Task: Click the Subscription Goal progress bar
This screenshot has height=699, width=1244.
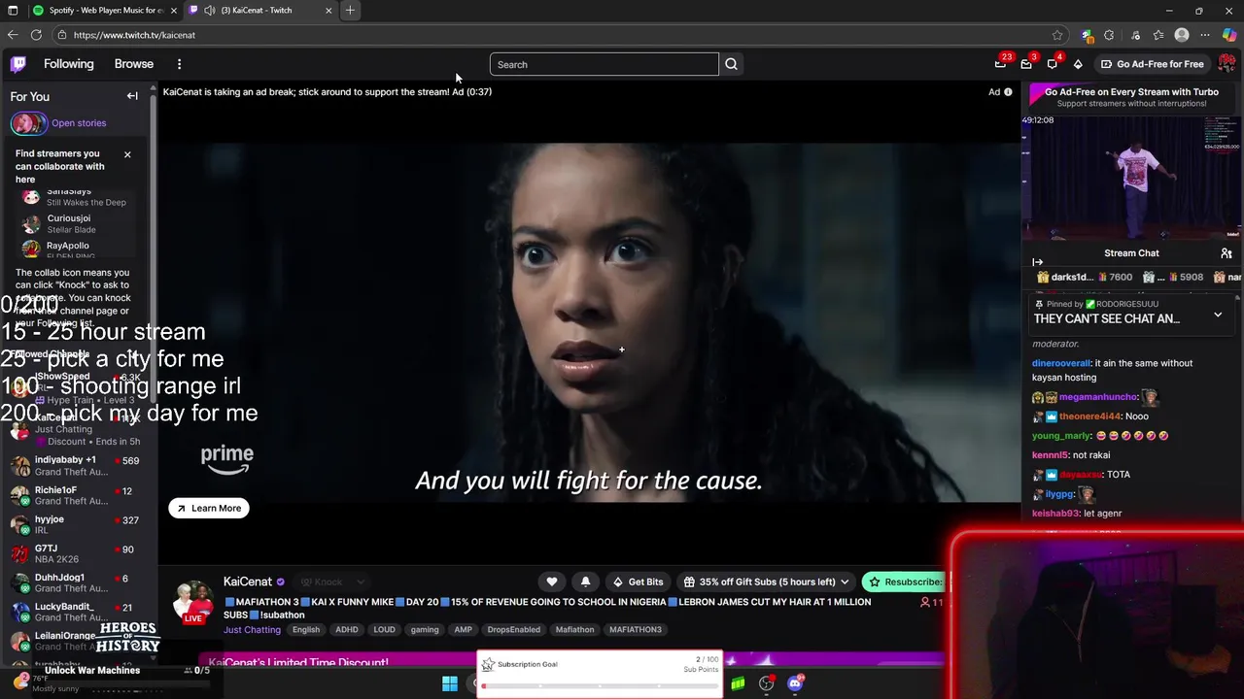Action: pyautogui.click(x=600, y=686)
